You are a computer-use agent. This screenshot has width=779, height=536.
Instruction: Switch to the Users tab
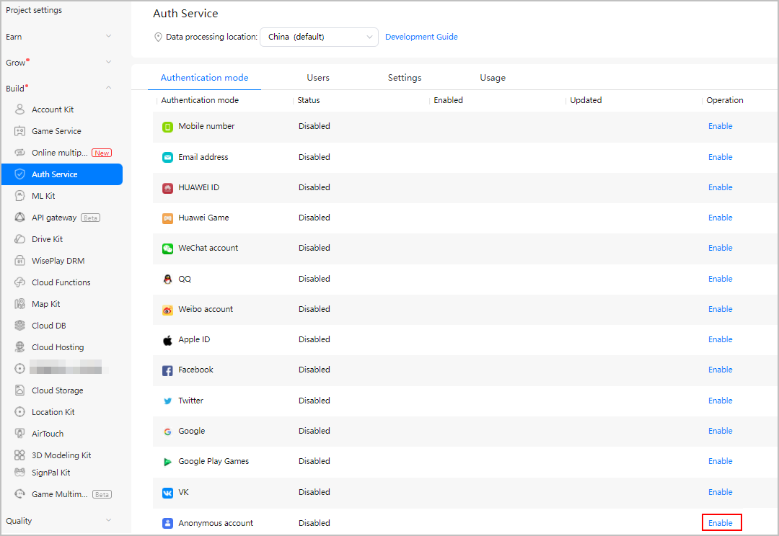pyautogui.click(x=318, y=78)
